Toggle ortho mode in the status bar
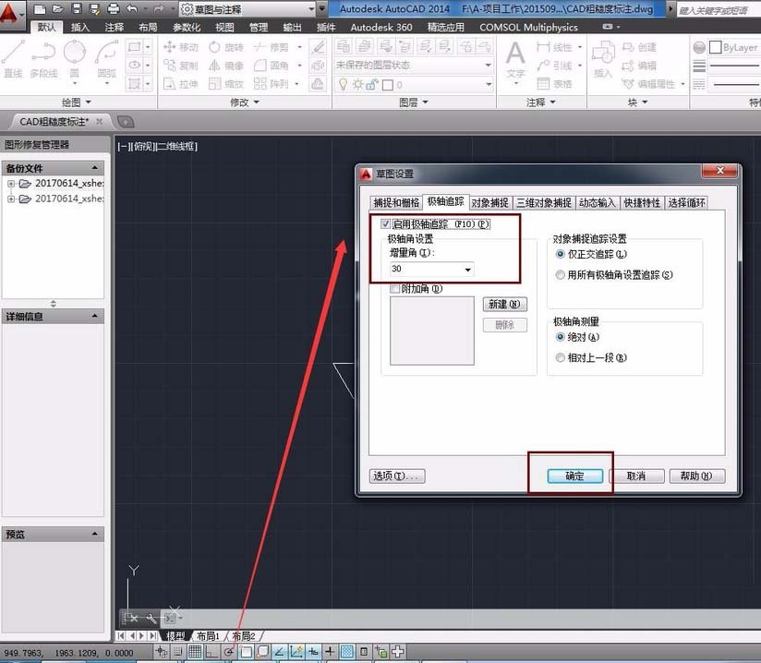761x663 pixels. coord(211,651)
